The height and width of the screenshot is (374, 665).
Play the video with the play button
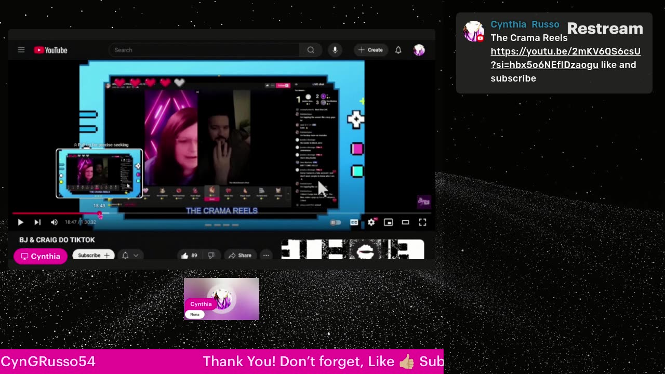coord(20,222)
